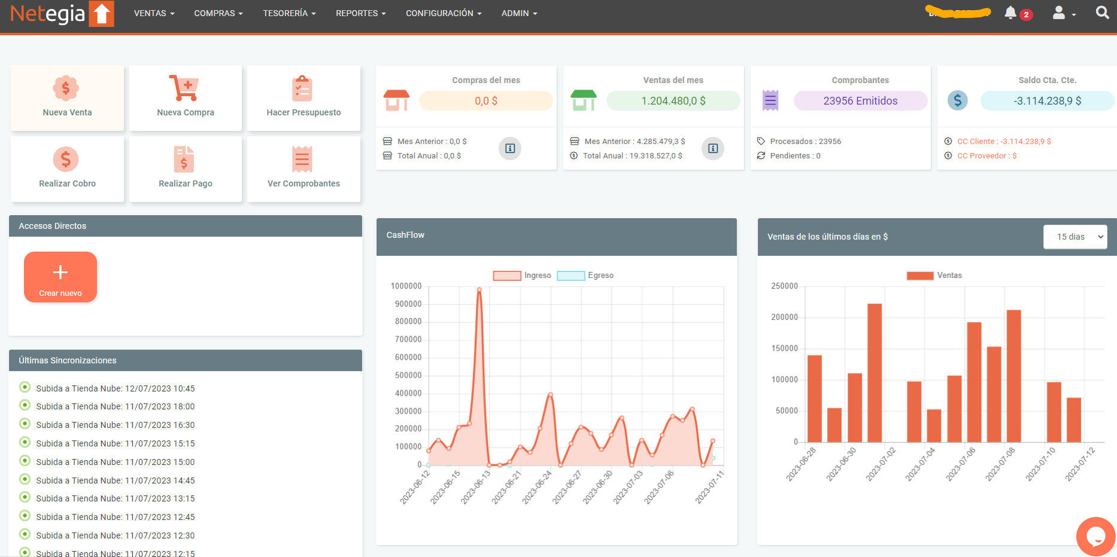Screen dimensions: 1117x557
Task: Click sync entry 11/07/2023 12:45
Action: pos(115,517)
